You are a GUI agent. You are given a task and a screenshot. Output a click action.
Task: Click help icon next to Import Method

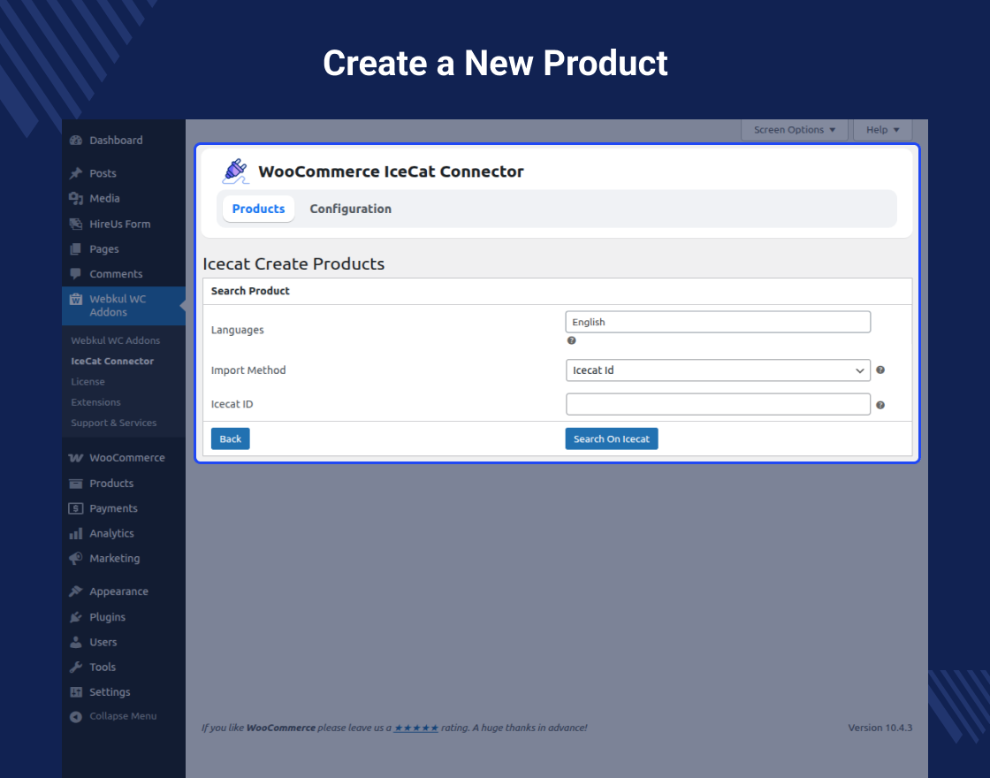tap(880, 370)
